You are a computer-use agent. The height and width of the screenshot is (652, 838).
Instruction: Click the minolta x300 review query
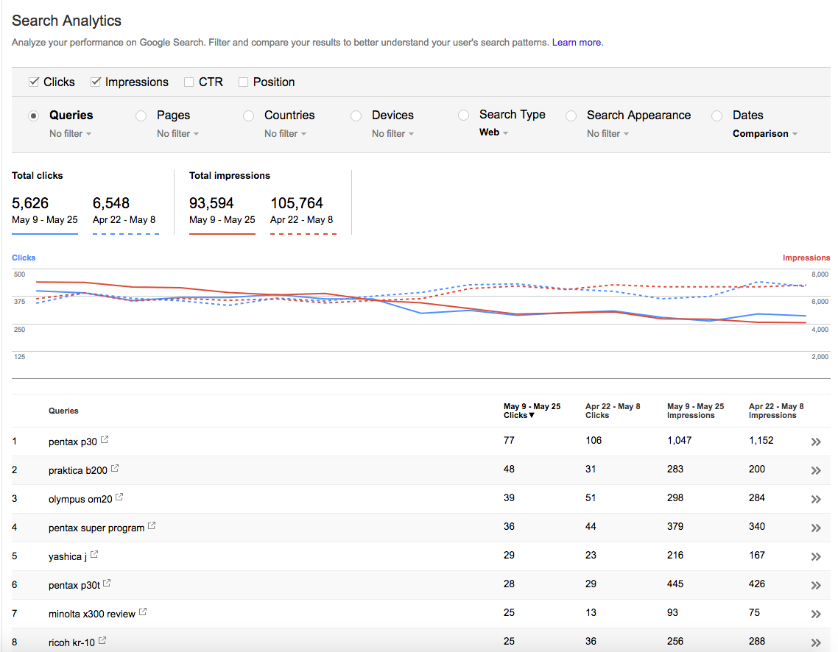pyautogui.click(x=92, y=614)
